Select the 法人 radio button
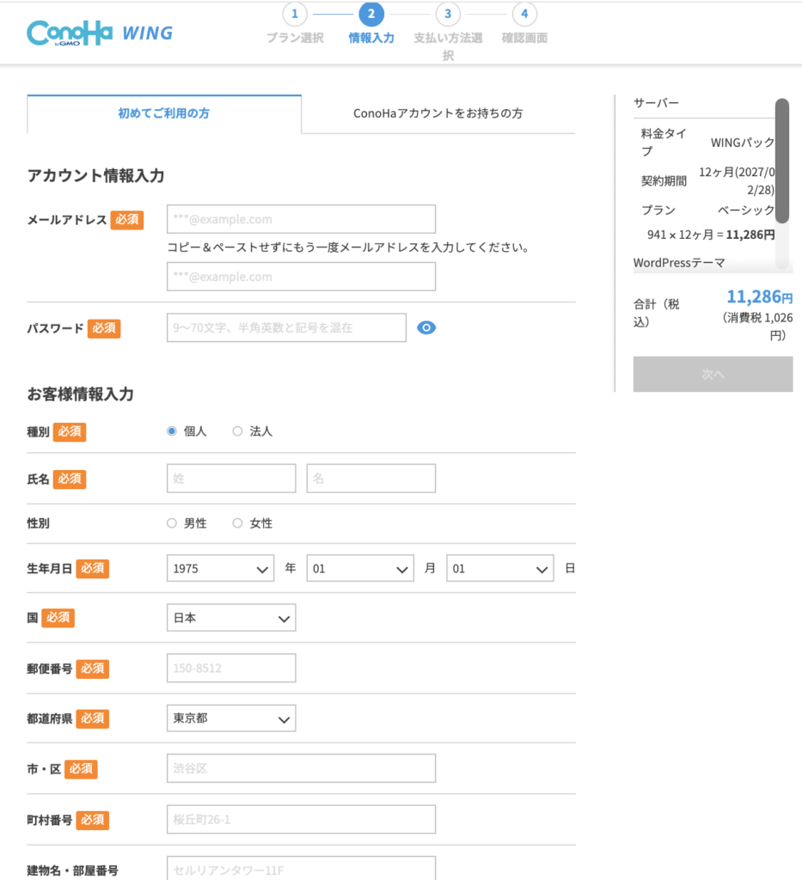802x880 pixels. [238, 431]
